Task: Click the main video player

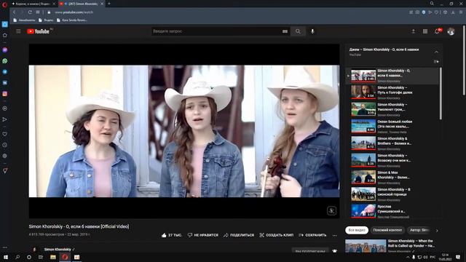Action: [x=184, y=131]
